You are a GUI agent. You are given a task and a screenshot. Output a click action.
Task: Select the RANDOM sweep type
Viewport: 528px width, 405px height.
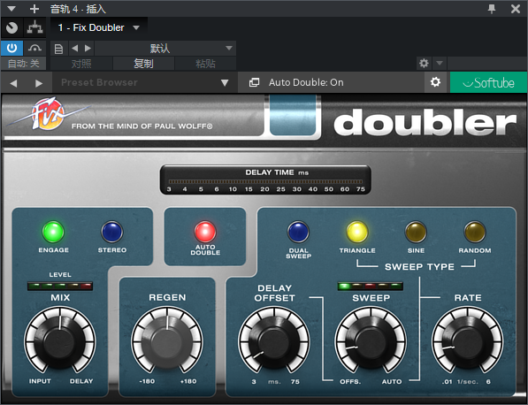coord(475,232)
